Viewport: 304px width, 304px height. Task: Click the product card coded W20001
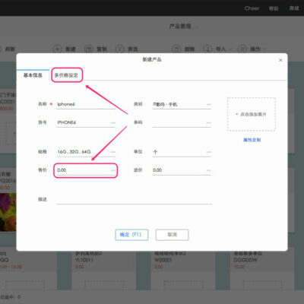pos(183,271)
